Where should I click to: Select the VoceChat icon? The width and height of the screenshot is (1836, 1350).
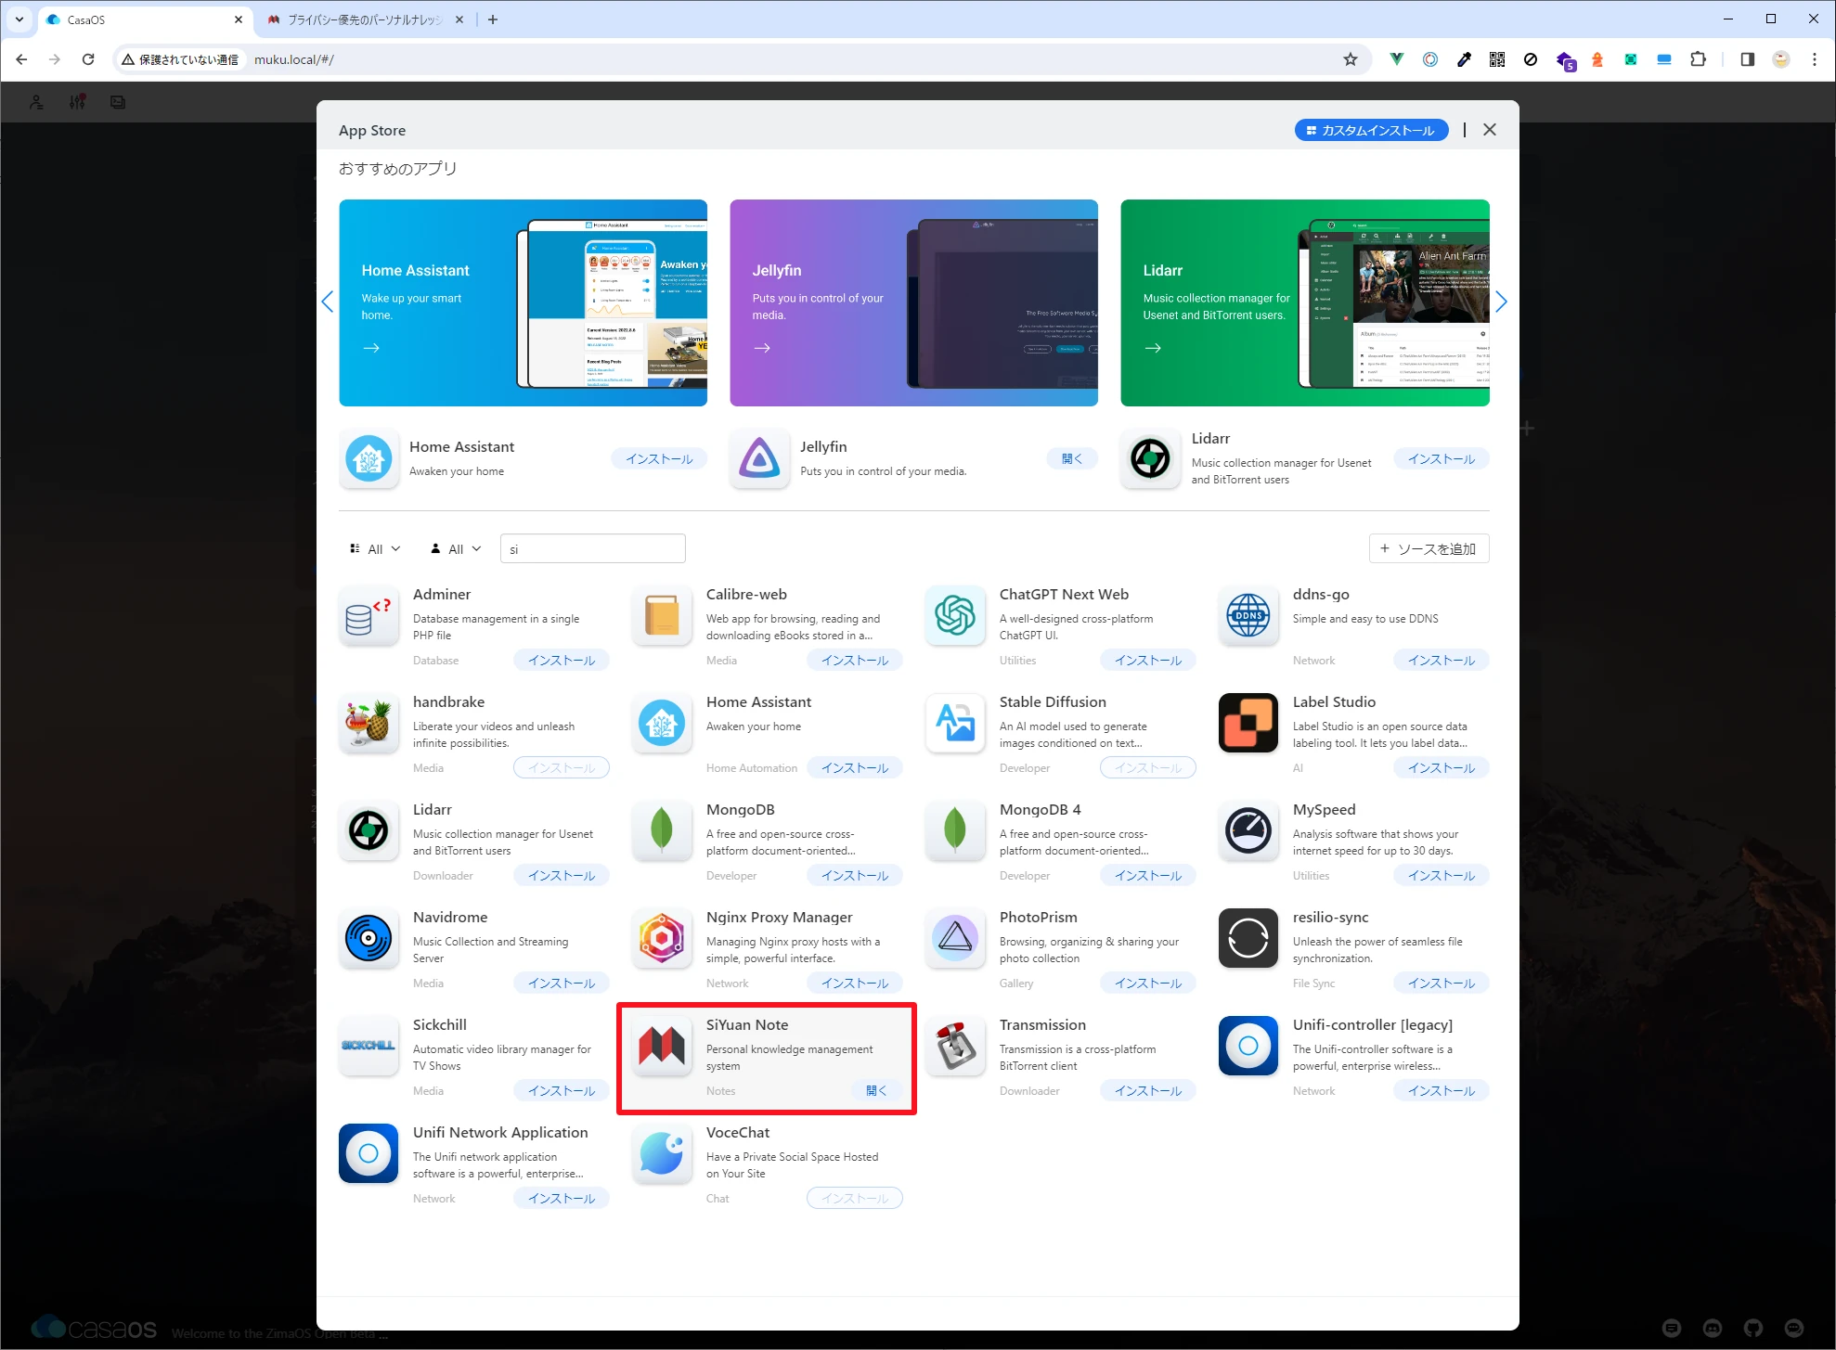(662, 1154)
